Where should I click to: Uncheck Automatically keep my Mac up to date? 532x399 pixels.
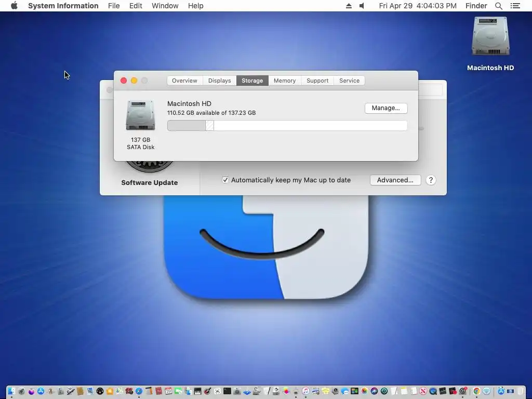pyautogui.click(x=225, y=180)
